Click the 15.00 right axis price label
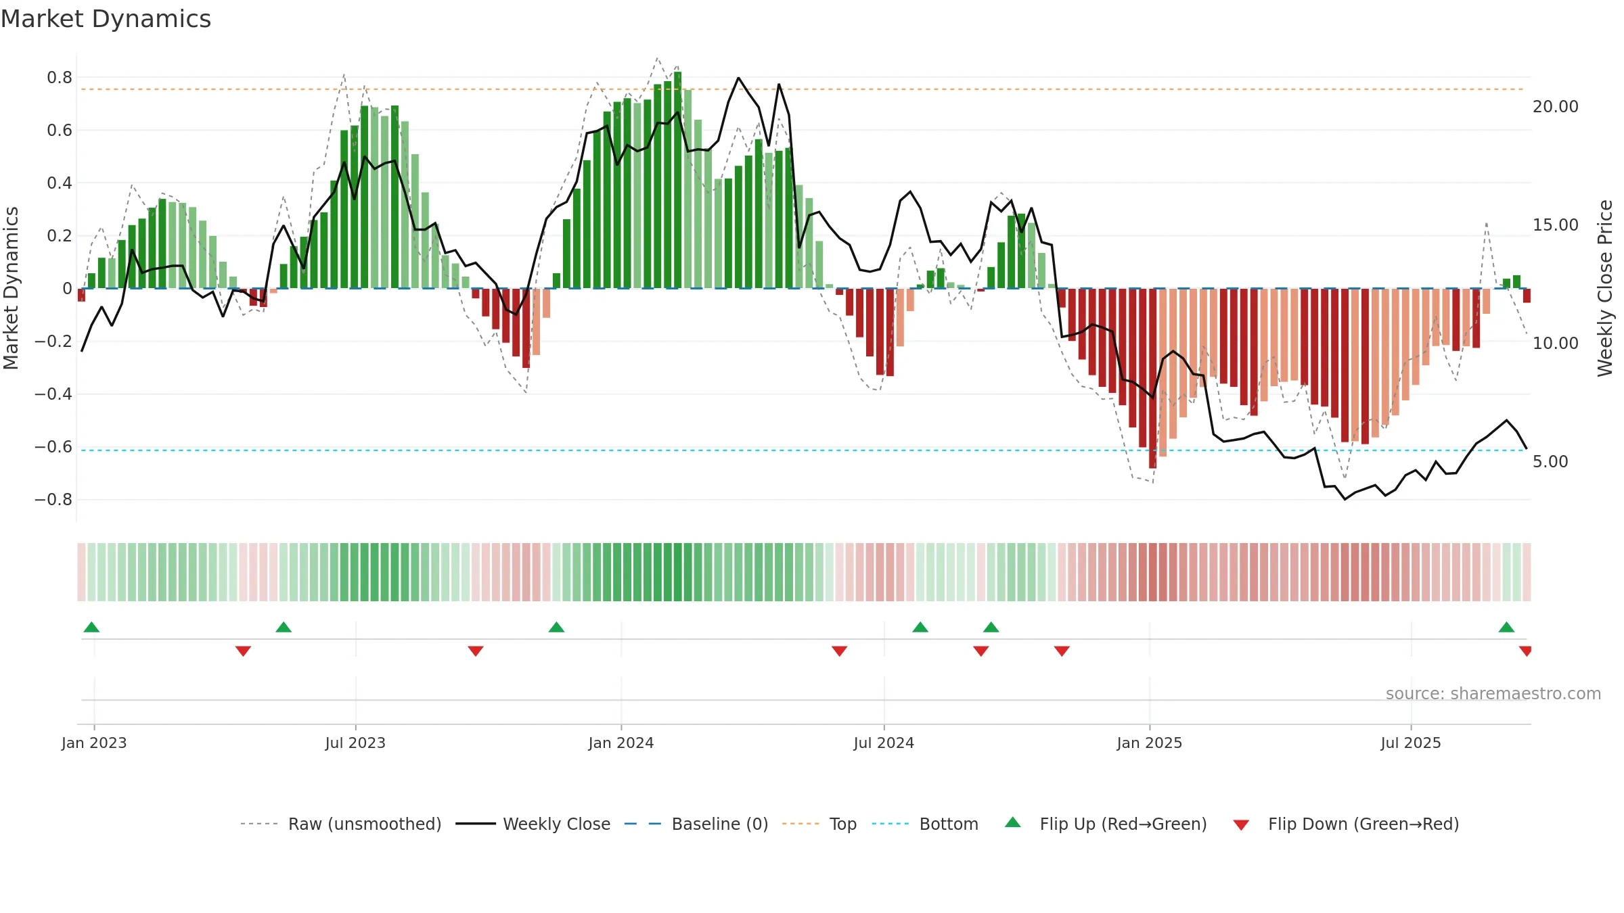Image resolution: width=1624 pixels, height=913 pixels. pos(1556,225)
